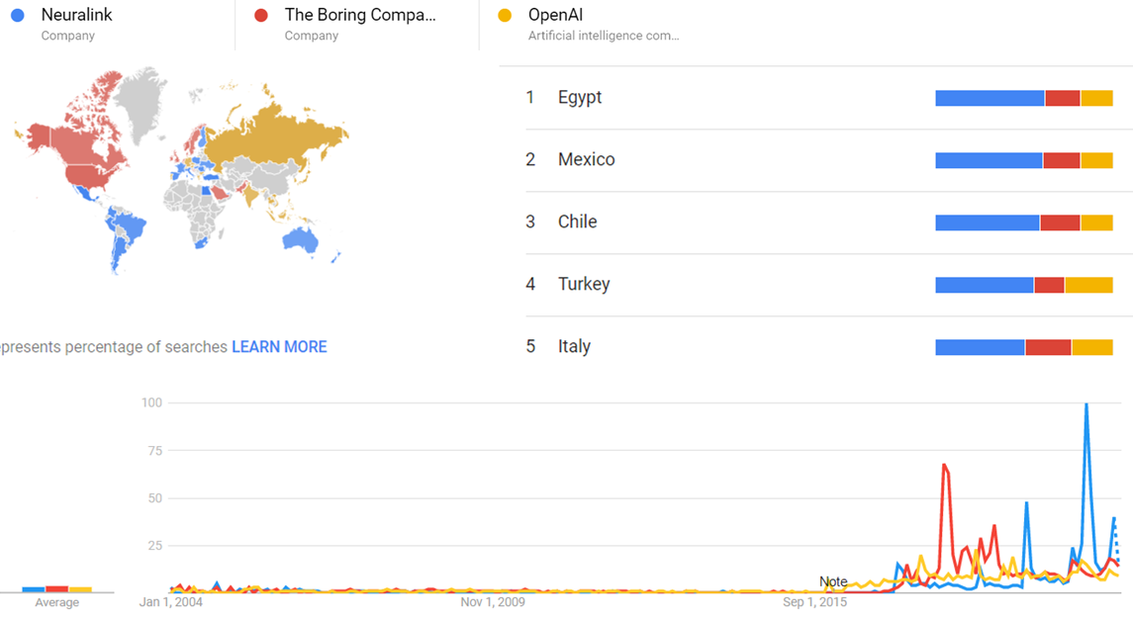Image resolution: width=1133 pixels, height=620 pixels.
Task: Click the blue Neuralink legend dot
Action: click(x=17, y=15)
